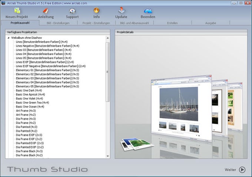Click the Beenden exit icon

pyautogui.click(x=148, y=11)
